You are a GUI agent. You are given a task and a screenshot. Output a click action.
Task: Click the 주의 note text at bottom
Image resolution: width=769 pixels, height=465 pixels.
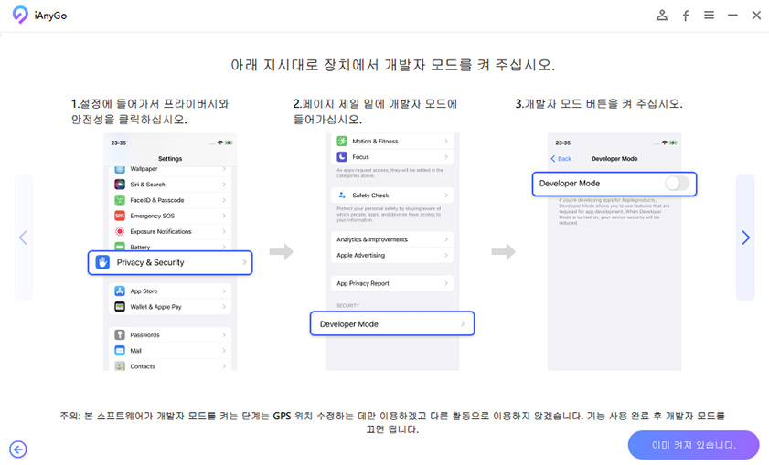[x=392, y=422]
